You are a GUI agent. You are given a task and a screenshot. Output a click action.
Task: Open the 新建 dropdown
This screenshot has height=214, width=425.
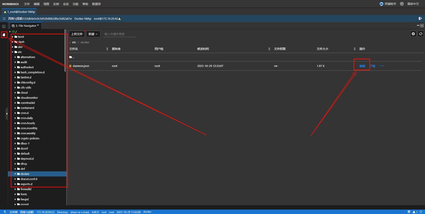pyautogui.click(x=93, y=34)
